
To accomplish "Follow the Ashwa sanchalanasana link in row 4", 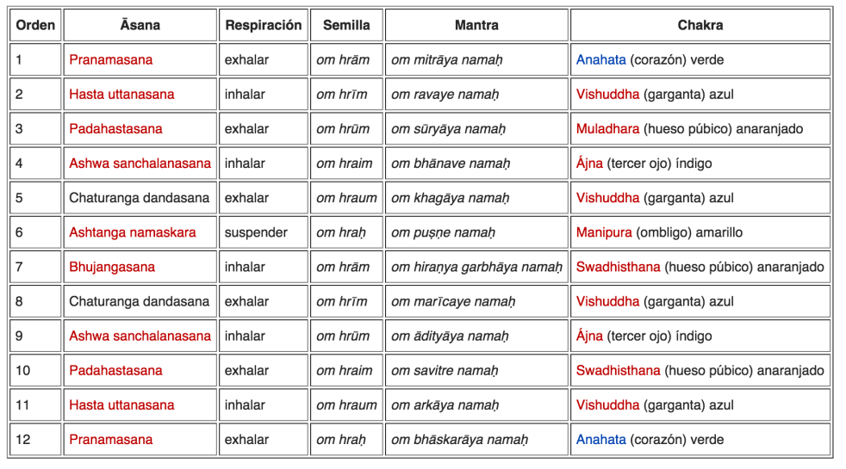I will point(140,164).
